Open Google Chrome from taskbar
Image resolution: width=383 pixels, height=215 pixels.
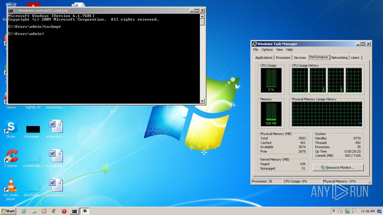tap(54, 211)
